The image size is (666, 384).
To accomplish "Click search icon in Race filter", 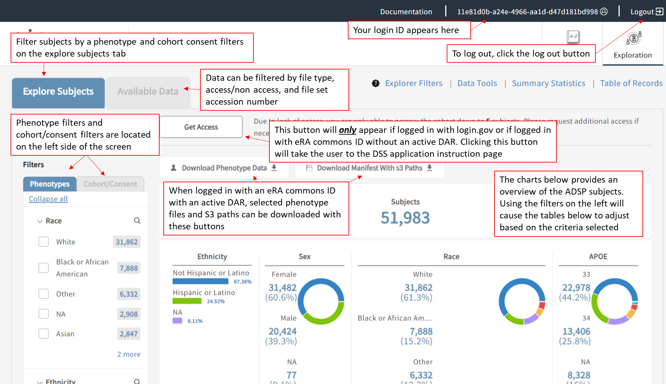I will pyautogui.click(x=137, y=221).
